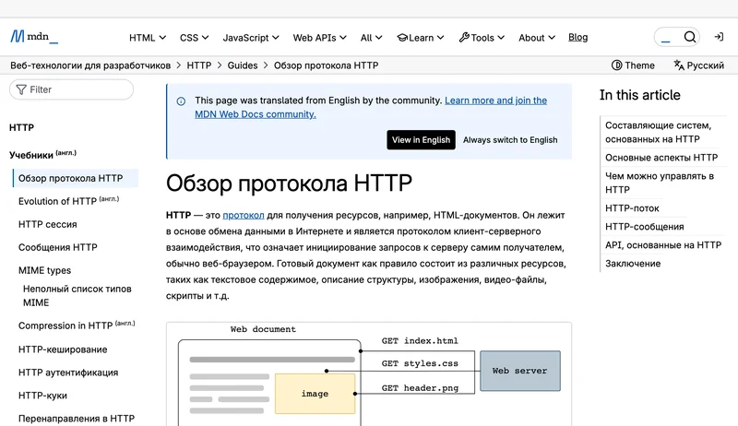738x426 pixels.
Task: Click the Учебники sidebar heading
Action: click(42, 155)
